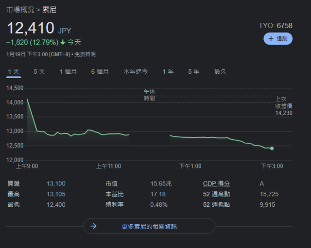
Task: Click the CDP 得分 underlined label
Action: pyautogui.click(x=216, y=184)
